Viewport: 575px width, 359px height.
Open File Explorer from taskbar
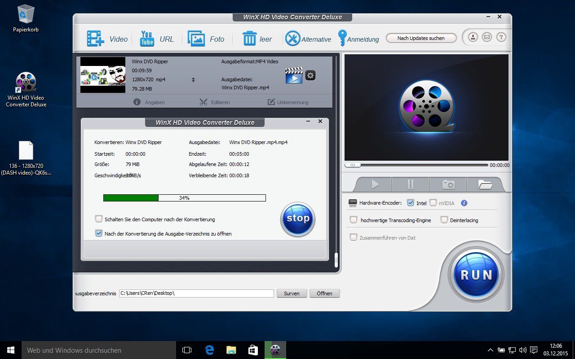tap(231, 350)
